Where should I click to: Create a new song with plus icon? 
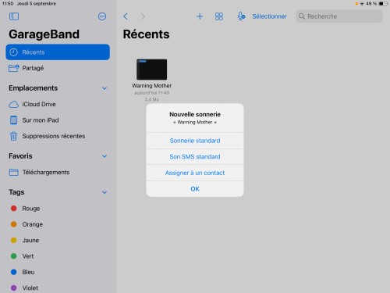tap(200, 16)
